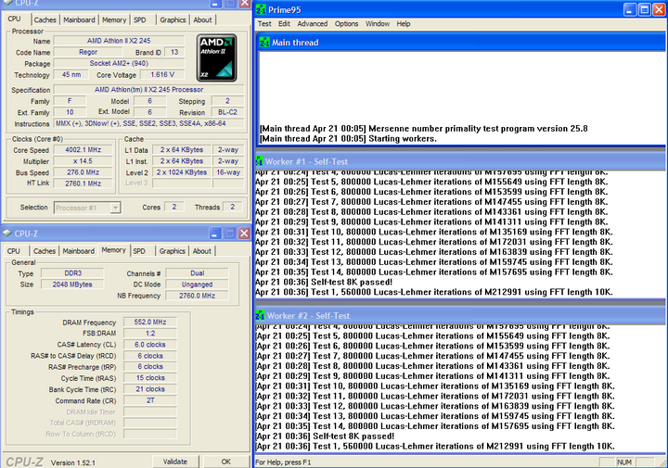Click the Technology 45 nm field
668x468 pixels.
tap(71, 74)
